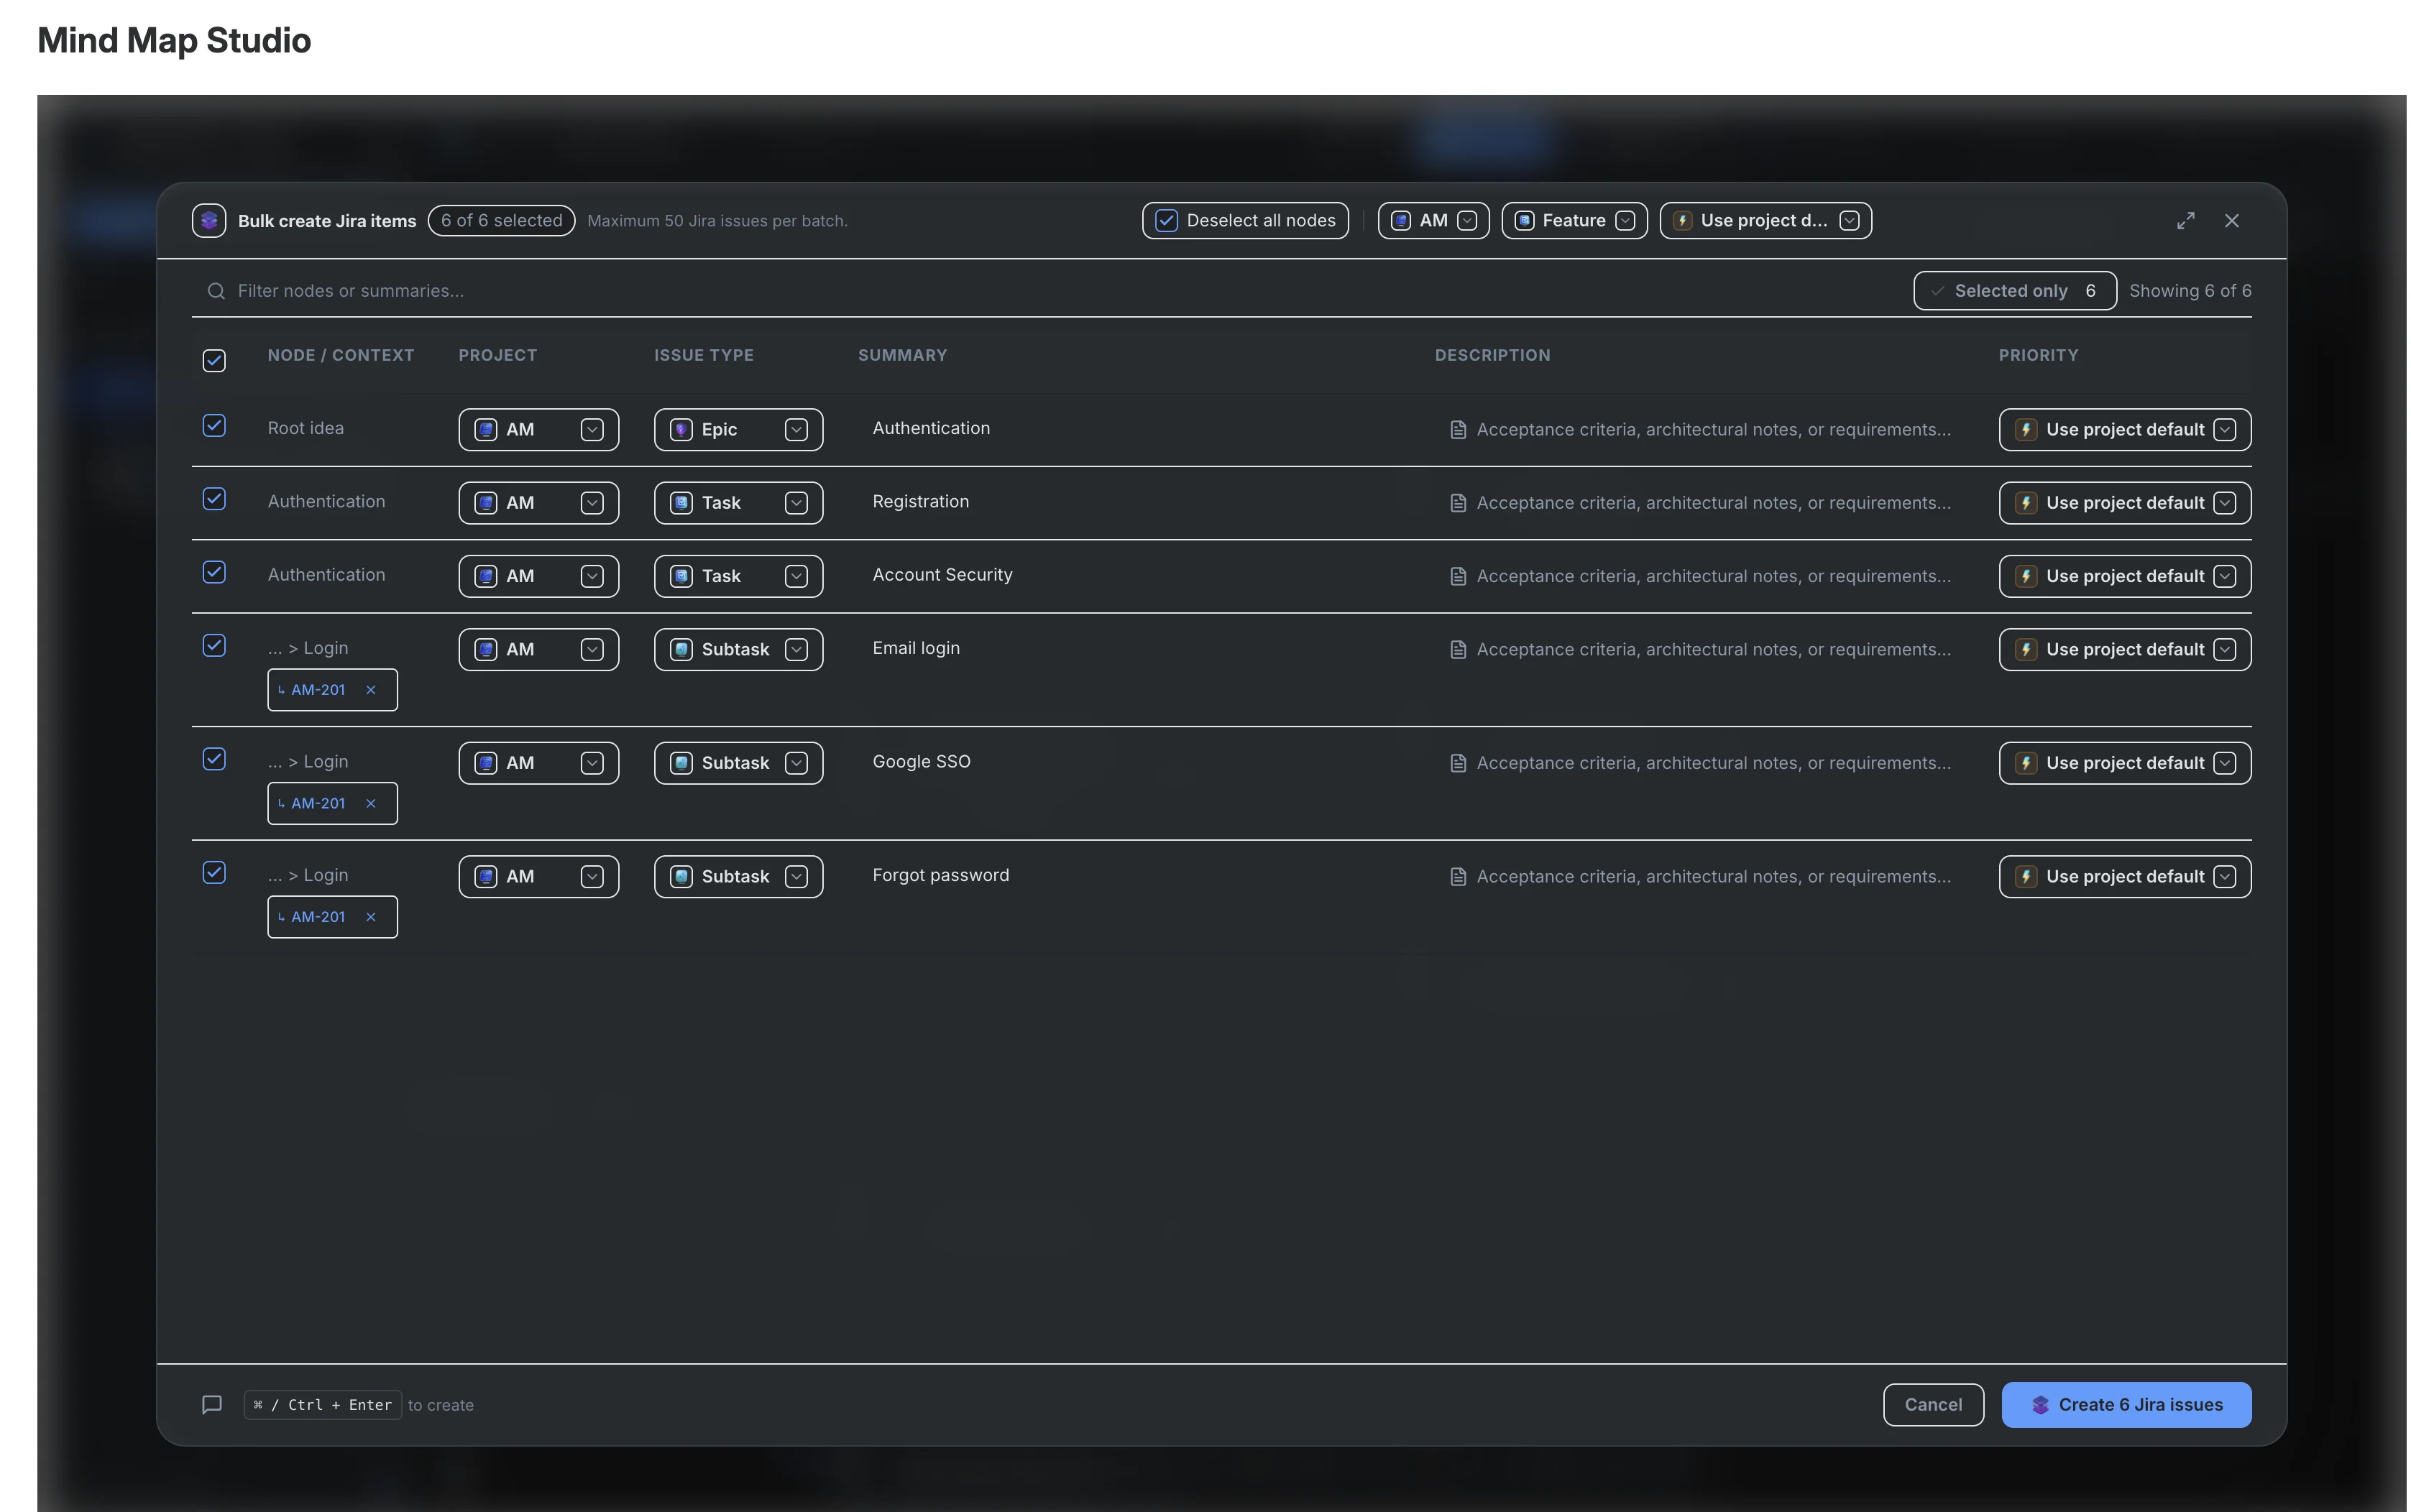Image resolution: width=2411 pixels, height=1512 pixels.
Task: Click AM-201 parent link in Email login row
Action: [318, 690]
